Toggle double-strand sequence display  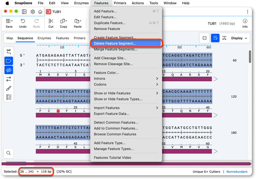(x=9, y=70)
